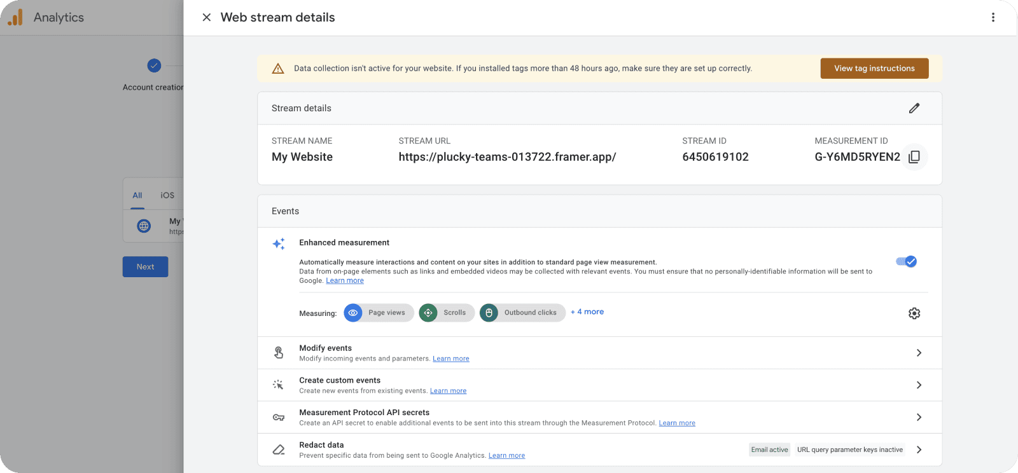Viewport: 1018px width, 473px height.
Task: Copy the Measurement ID to clipboard
Action: click(914, 157)
